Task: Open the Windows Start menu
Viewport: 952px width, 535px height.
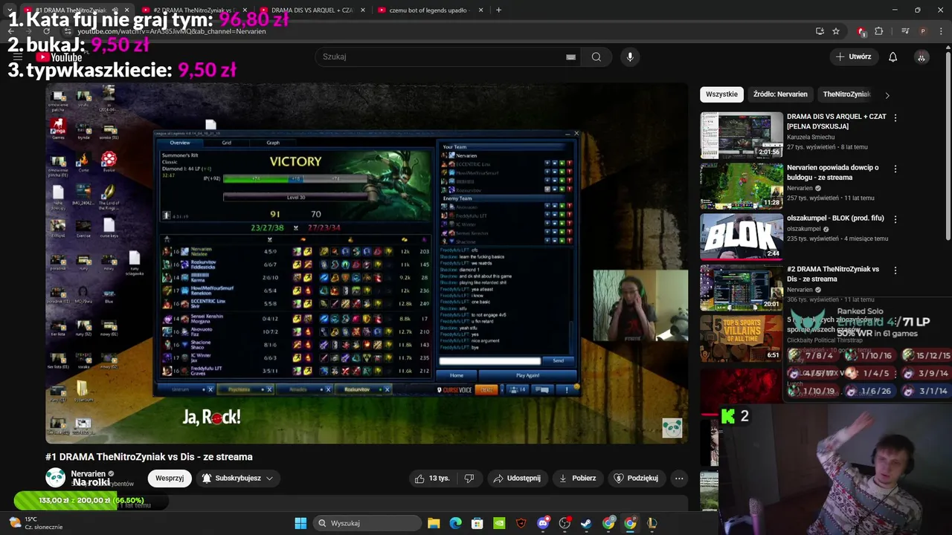Action: point(300,523)
